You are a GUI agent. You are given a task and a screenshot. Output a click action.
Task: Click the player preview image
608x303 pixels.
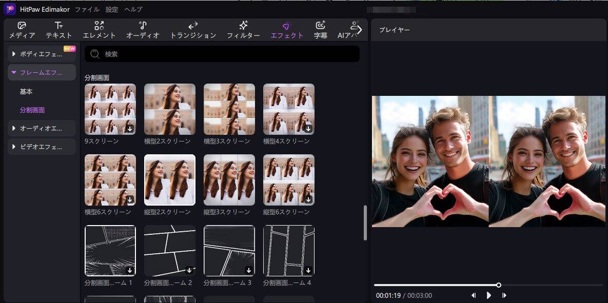[489, 161]
